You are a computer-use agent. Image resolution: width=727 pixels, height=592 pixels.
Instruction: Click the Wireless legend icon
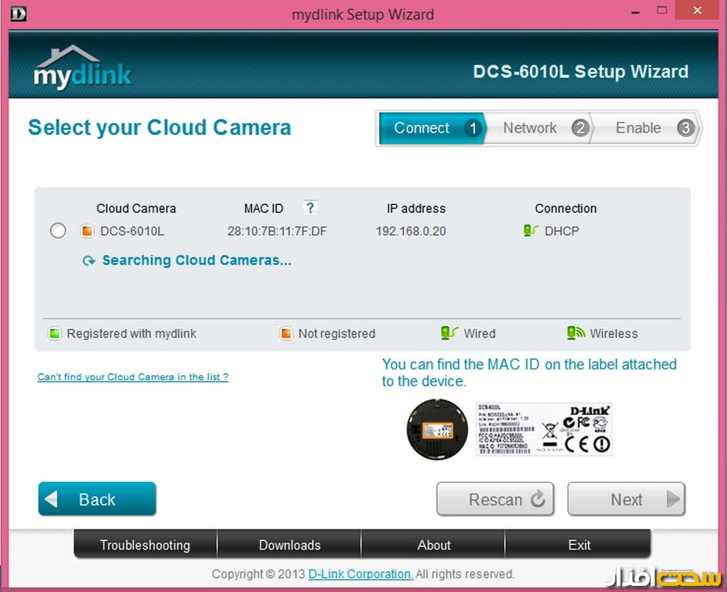[x=575, y=333]
